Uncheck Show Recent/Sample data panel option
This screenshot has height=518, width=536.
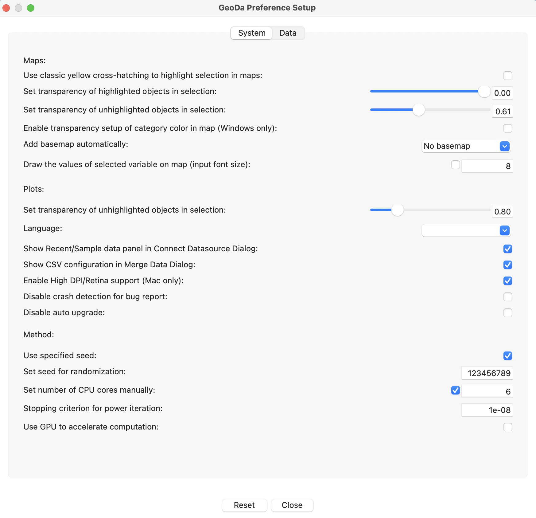[x=508, y=249]
